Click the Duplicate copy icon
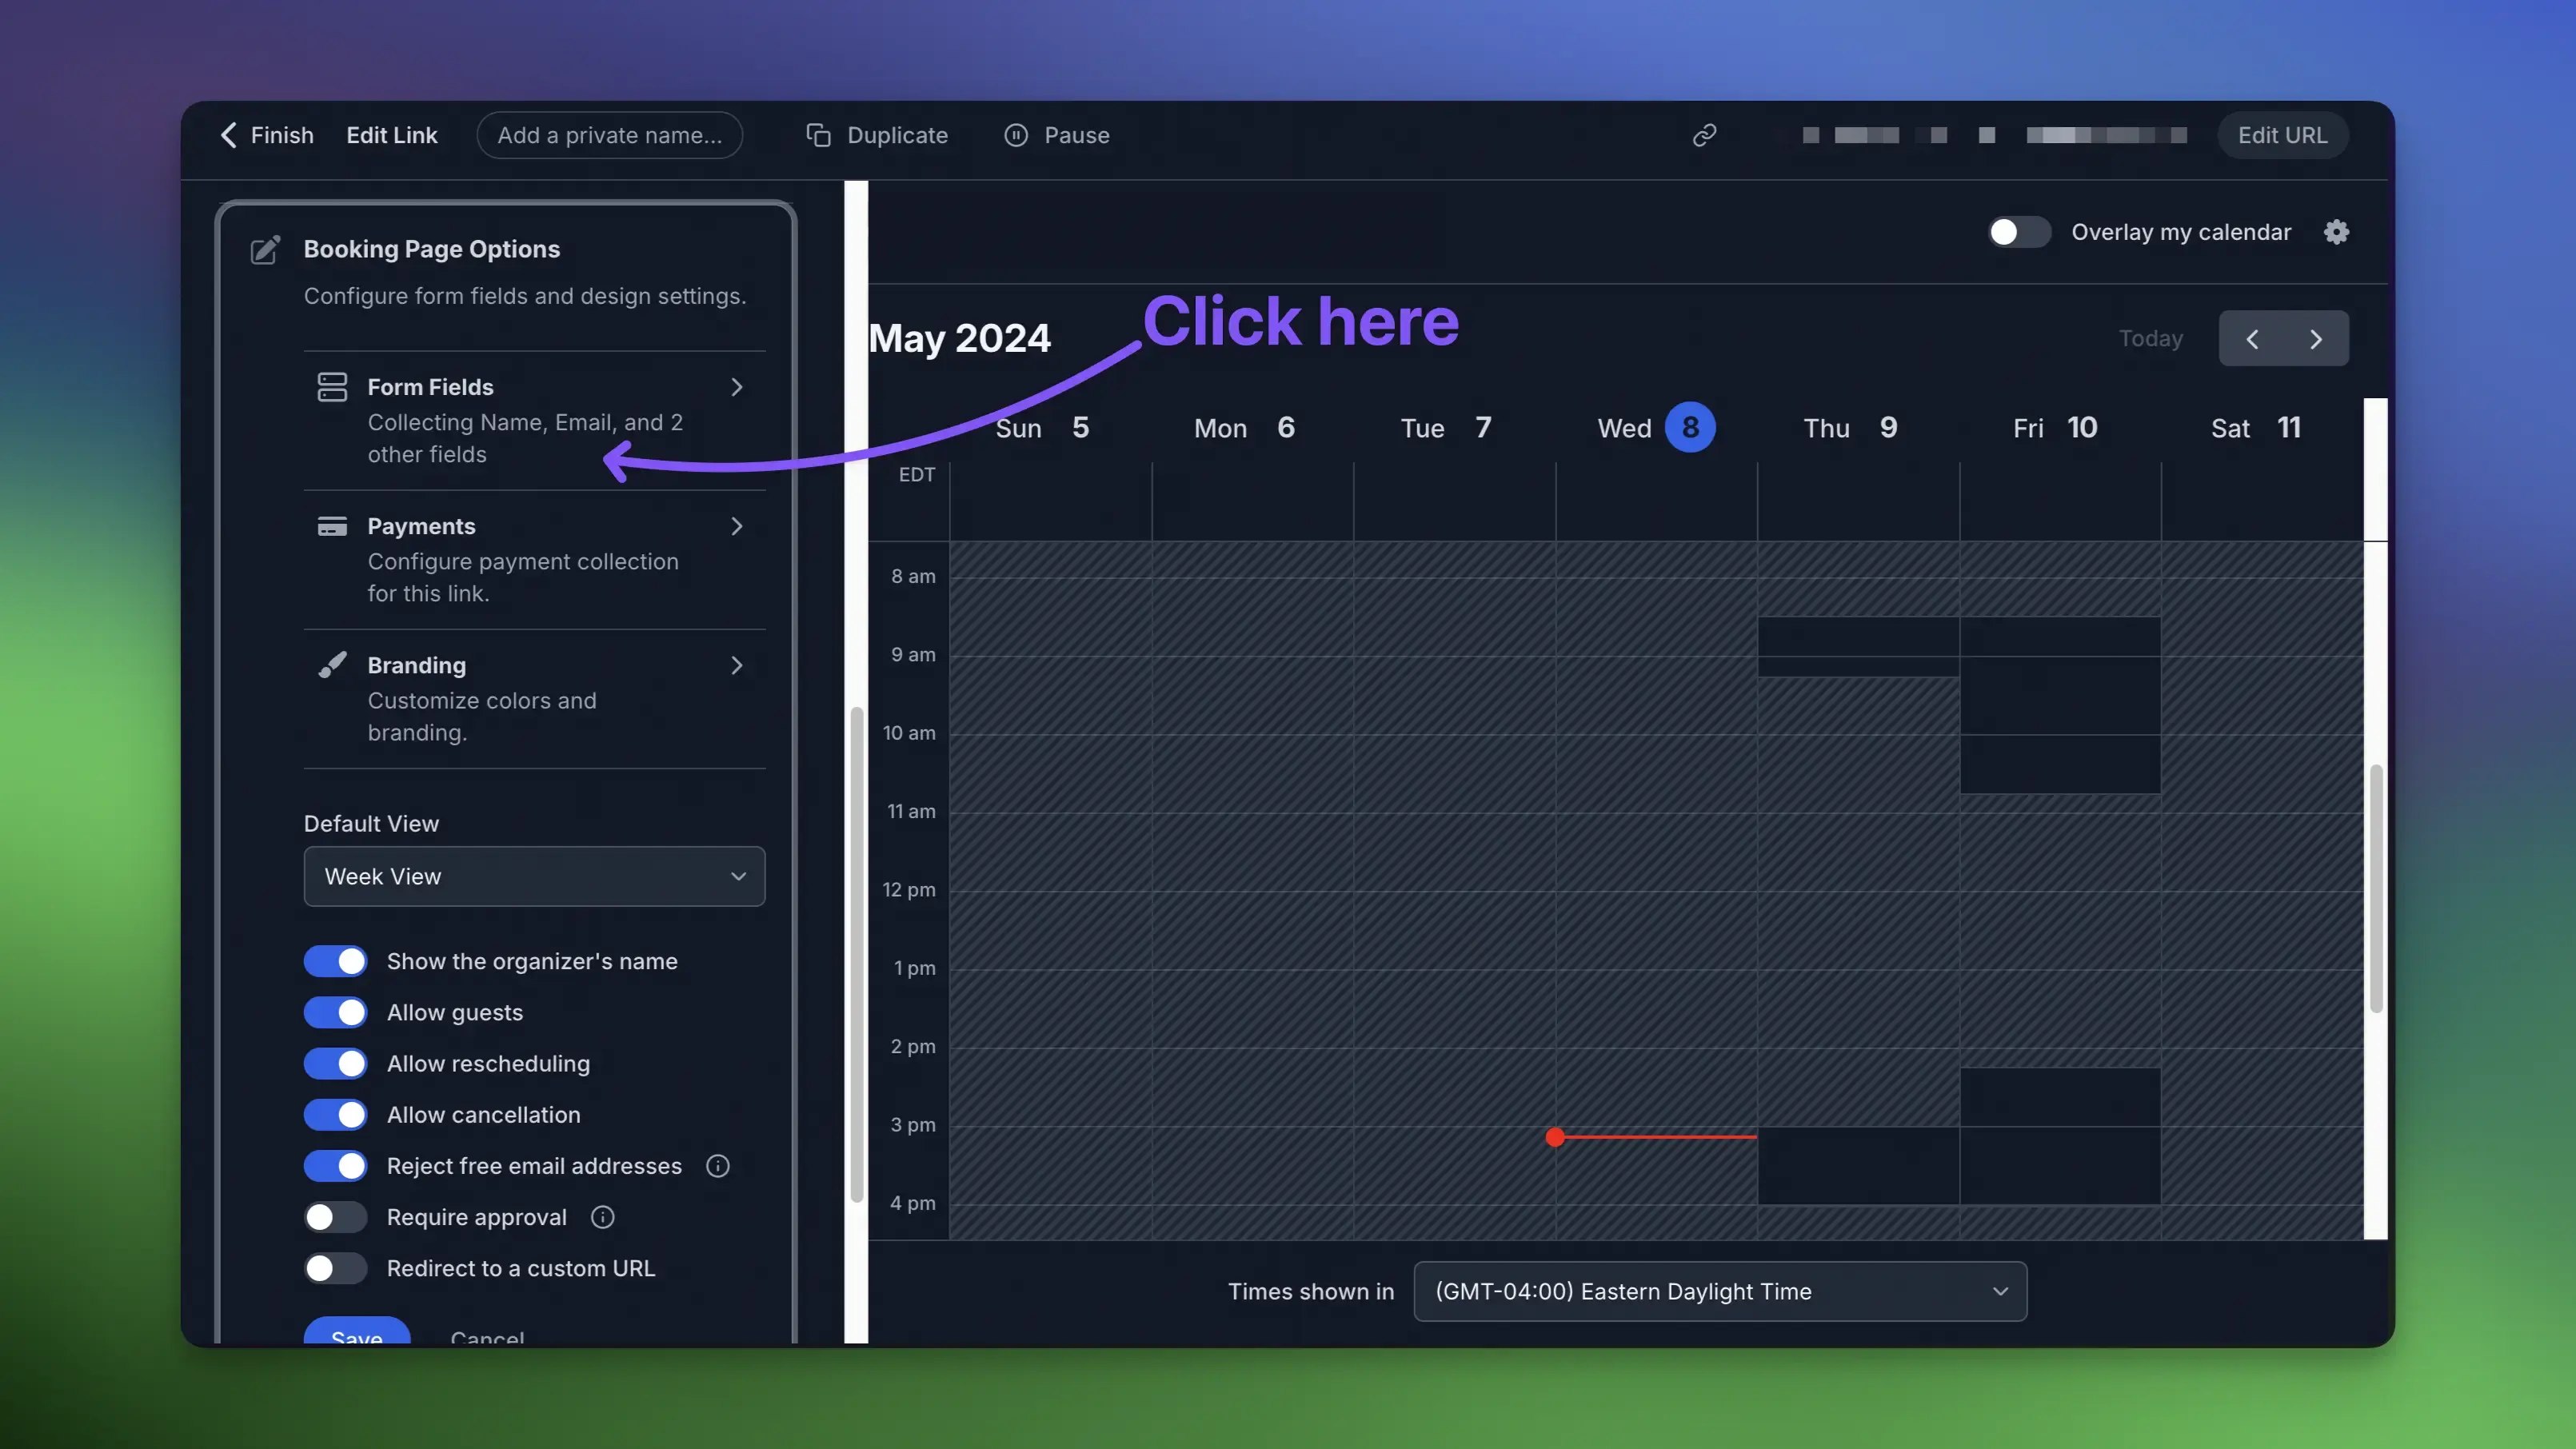The height and width of the screenshot is (1449, 2576). (818, 135)
